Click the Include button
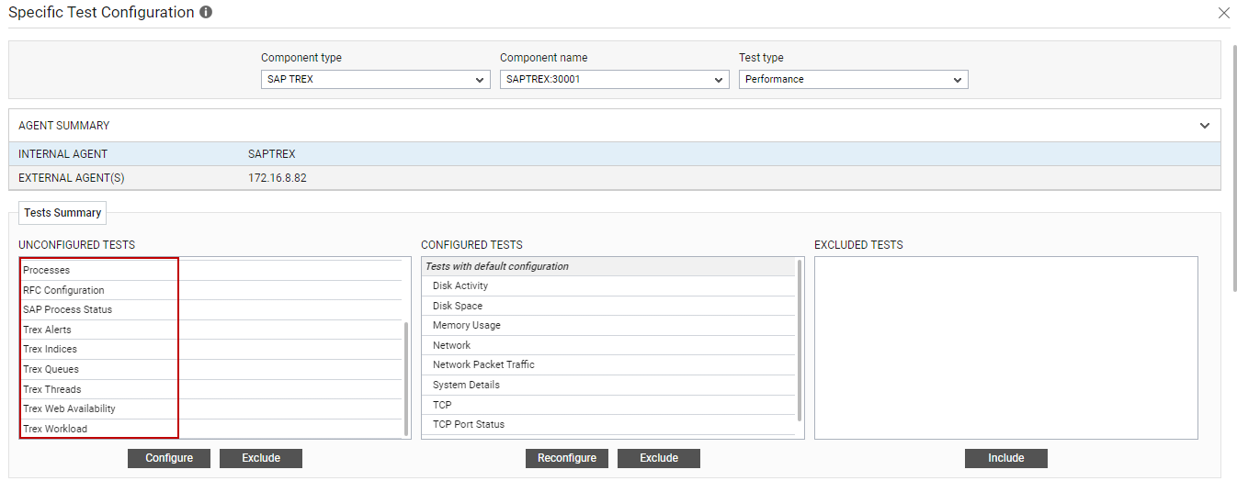This screenshot has width=1237, height=481. 1006,458
